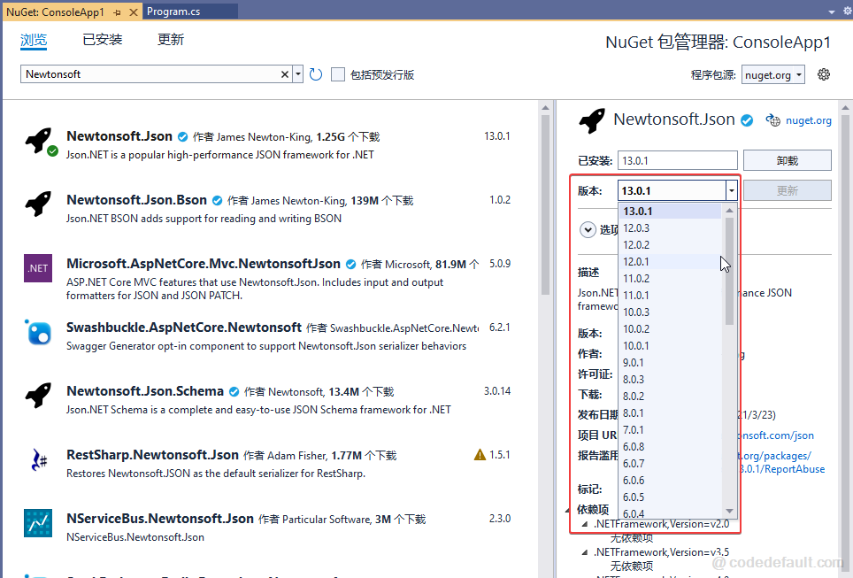Viewport: 853px width, 578px height.
Task: Click the Swashbuckle package icon
Action: 38,332
